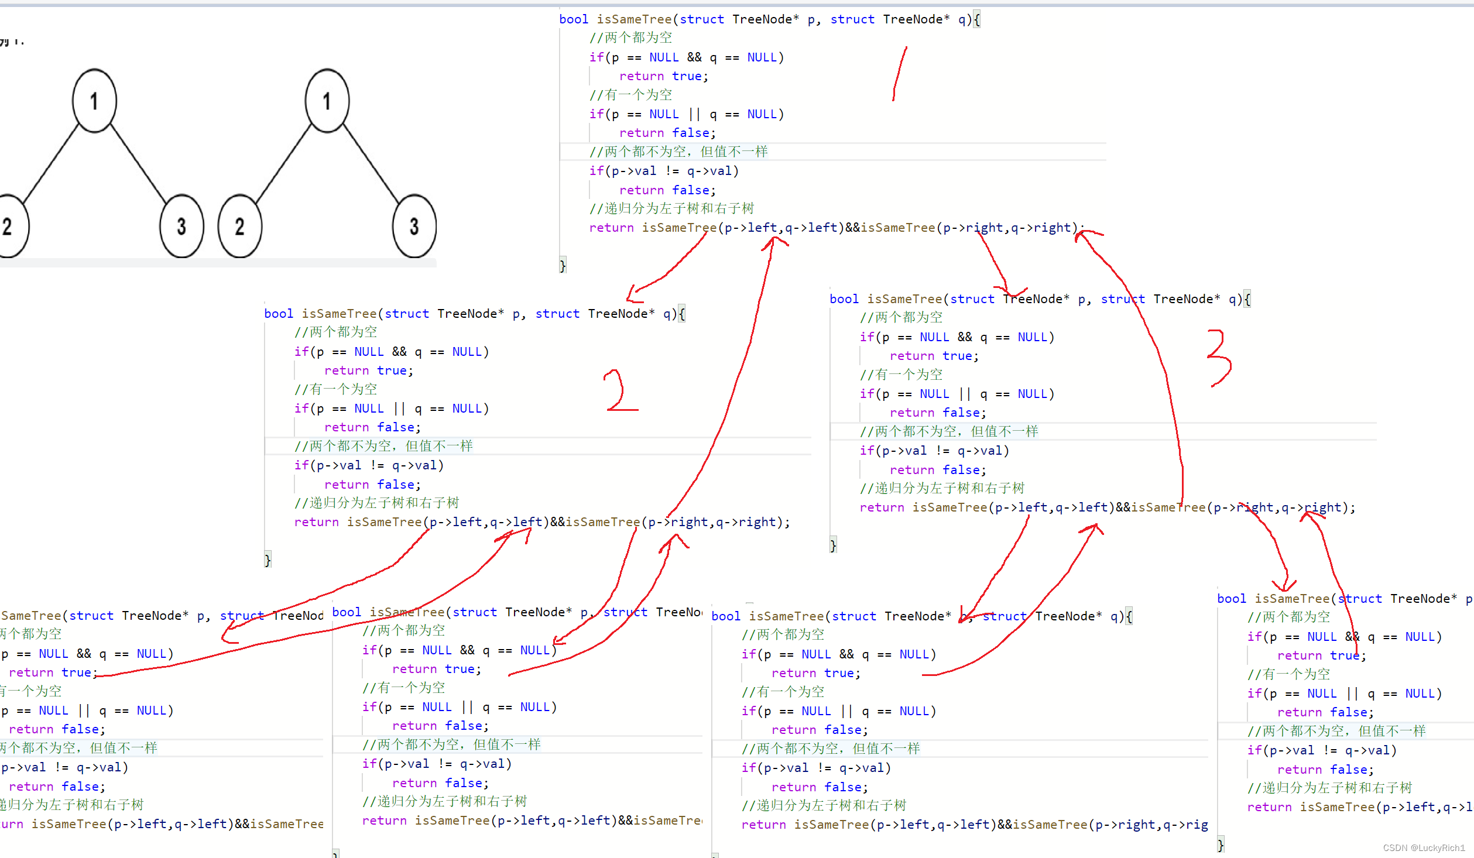The height and width of the screenshot is (858, 1474).
Task: Select '//递归分为左子树和右子树' comment in topmost code block
Action: 672,209
